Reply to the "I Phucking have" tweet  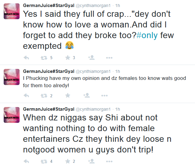[26, 95]
